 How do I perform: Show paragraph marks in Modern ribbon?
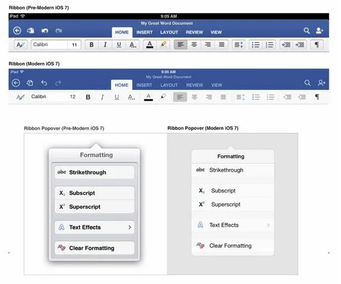coord(317,97)
